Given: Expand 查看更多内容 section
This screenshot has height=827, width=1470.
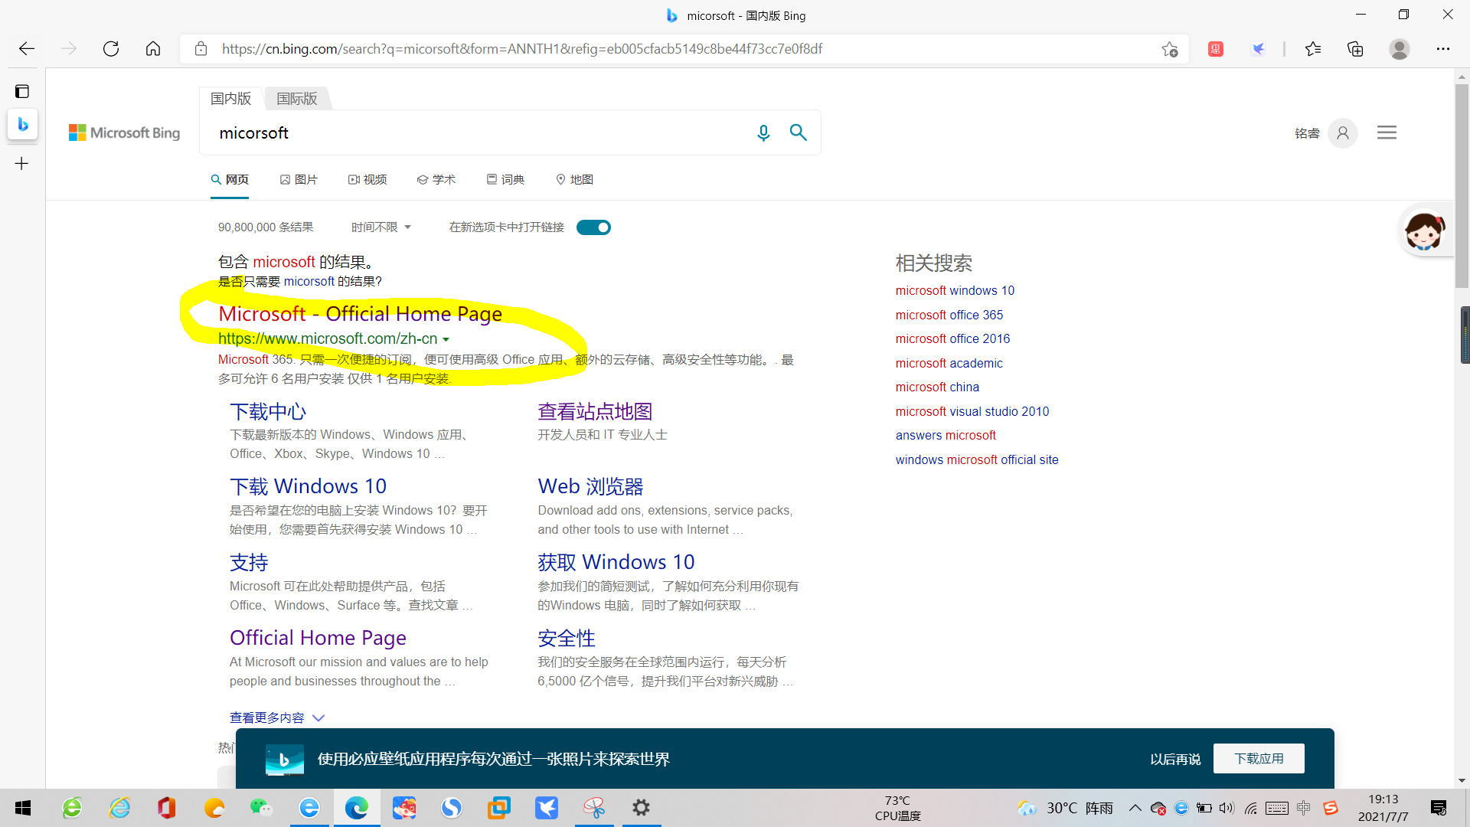Looking at the screenshot, I should click(277, 717).
